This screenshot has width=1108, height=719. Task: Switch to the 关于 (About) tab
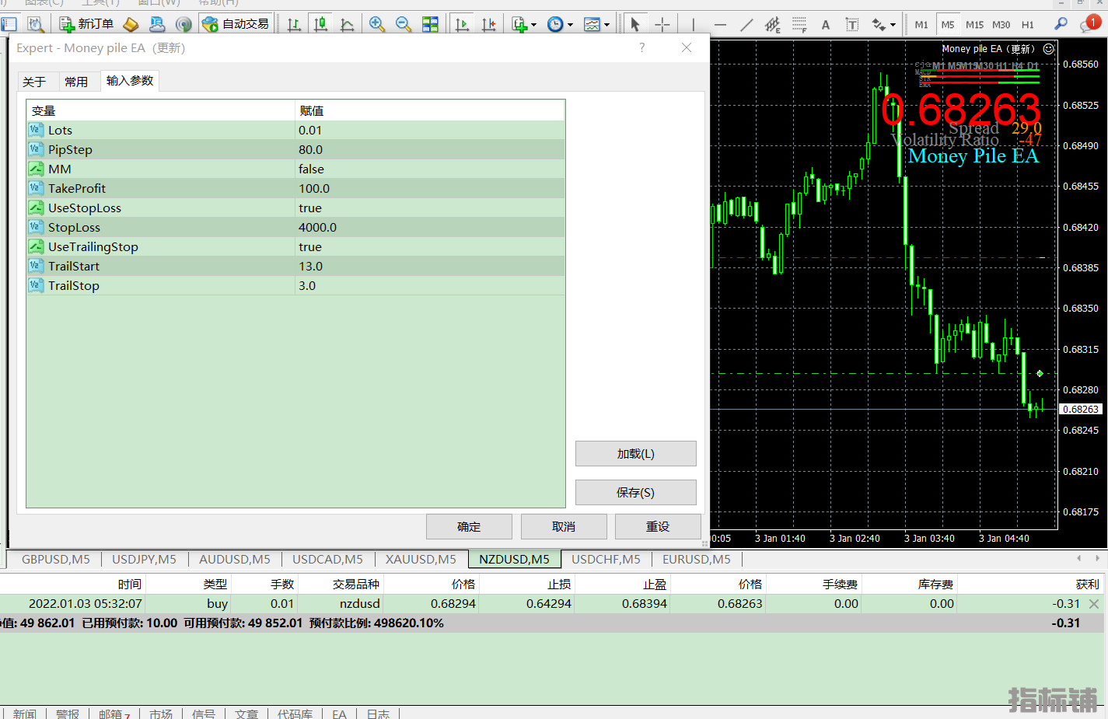tap(34, 82)
